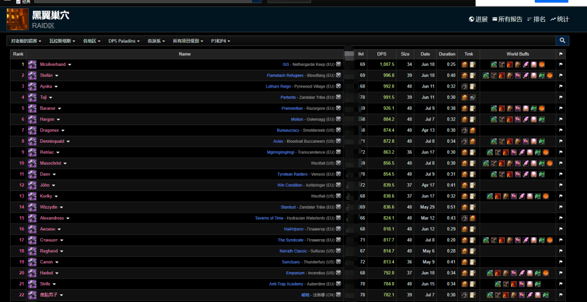Open the 各地区 region dropdown
587x302 pixels.
pyautogui.click(x=92, y=41)
